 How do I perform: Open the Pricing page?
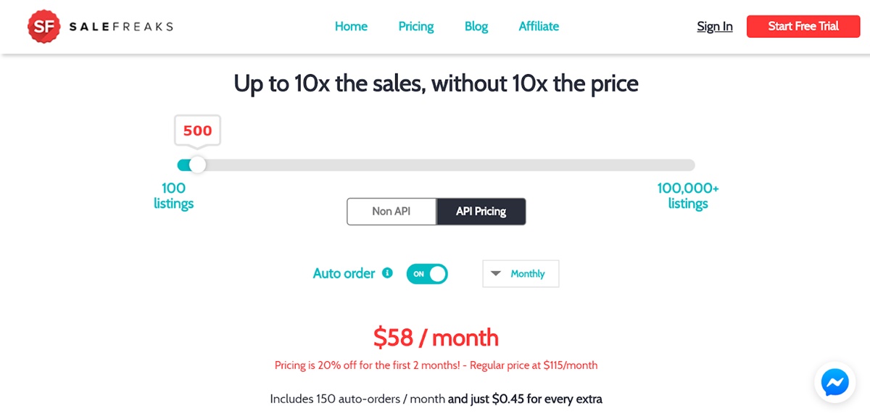[416, 27]
